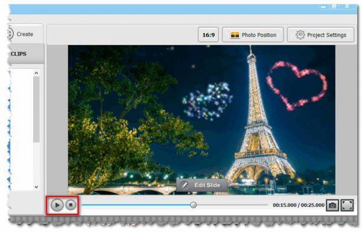Click the clips list scroll down arrow

pos(36,187)
